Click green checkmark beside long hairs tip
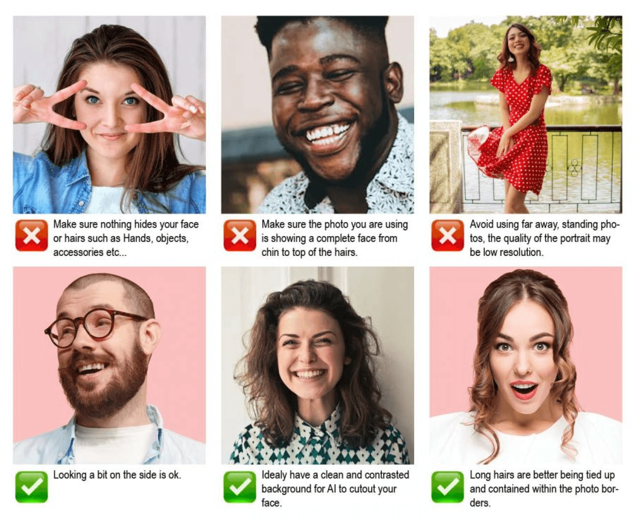635x521 pixels. point(448,486)
